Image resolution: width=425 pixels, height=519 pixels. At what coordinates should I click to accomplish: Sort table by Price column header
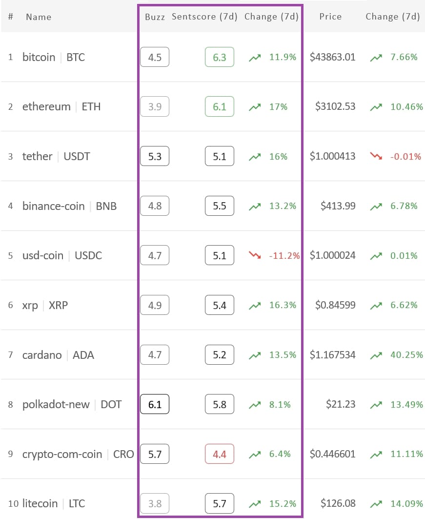pos(330,17)
